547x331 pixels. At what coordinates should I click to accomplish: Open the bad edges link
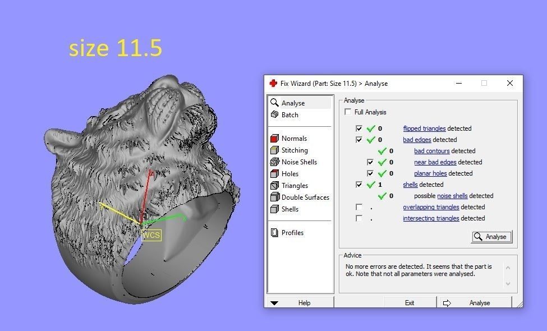point(417,140)
